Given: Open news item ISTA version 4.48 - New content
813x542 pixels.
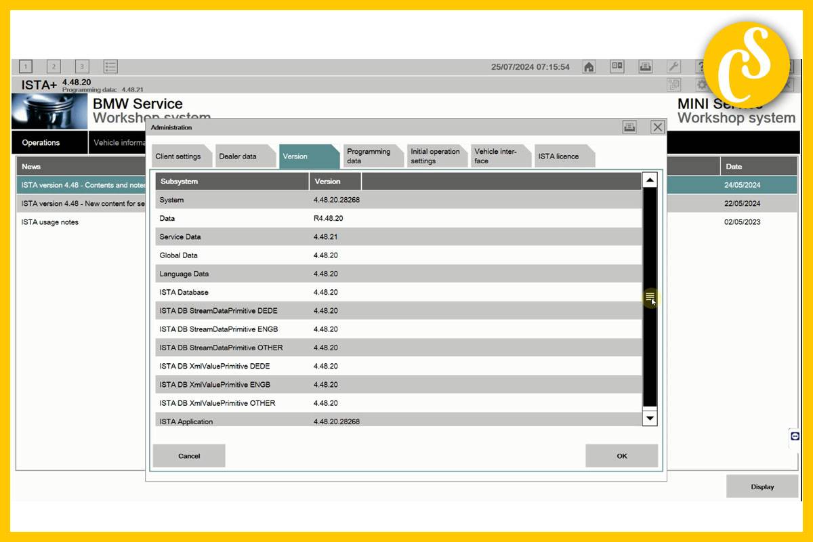Looking at the screenshot, I should pyautogui.click(x=82, y=203).
